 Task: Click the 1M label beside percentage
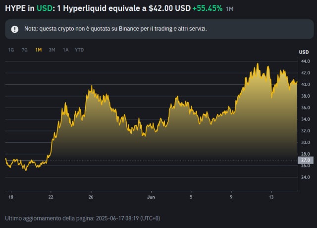[230, 9]
